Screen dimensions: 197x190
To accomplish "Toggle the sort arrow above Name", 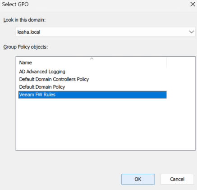I will 92,59.
